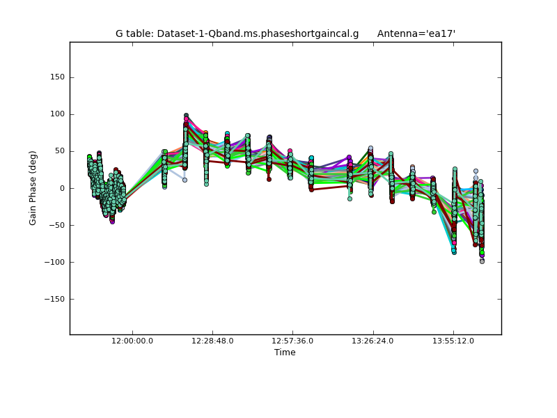The height and width of the screenshot is (418, 557).
Task: Click the 12:28:48.0 time tick label
Action: pyautogui.click(x=212, y=341)
